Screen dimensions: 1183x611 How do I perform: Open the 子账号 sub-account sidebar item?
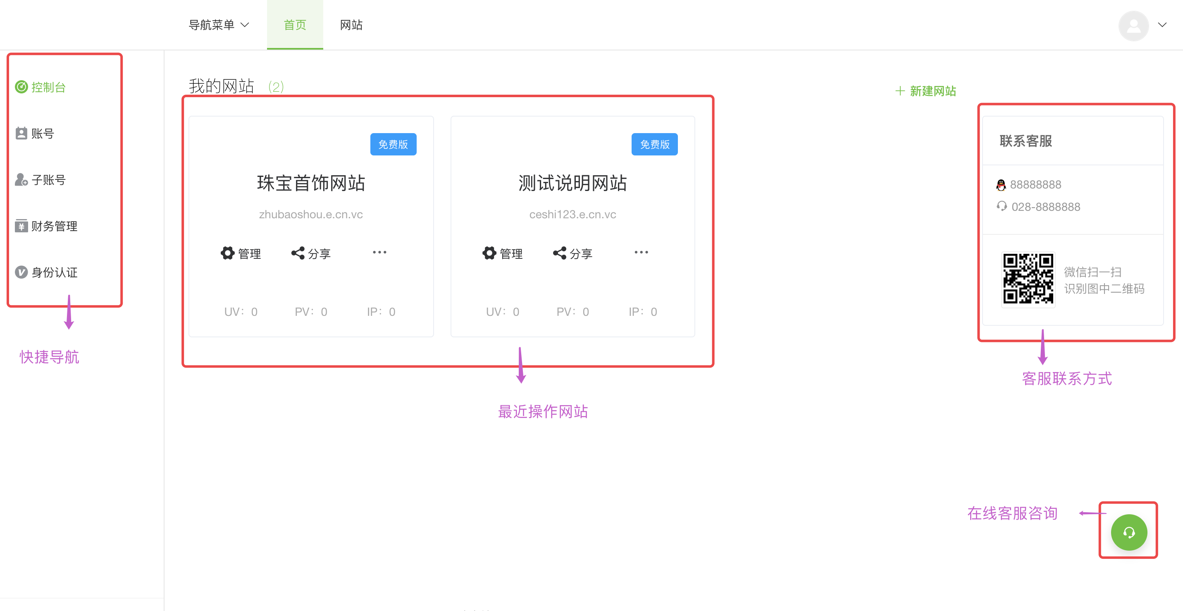coord(41,180)
